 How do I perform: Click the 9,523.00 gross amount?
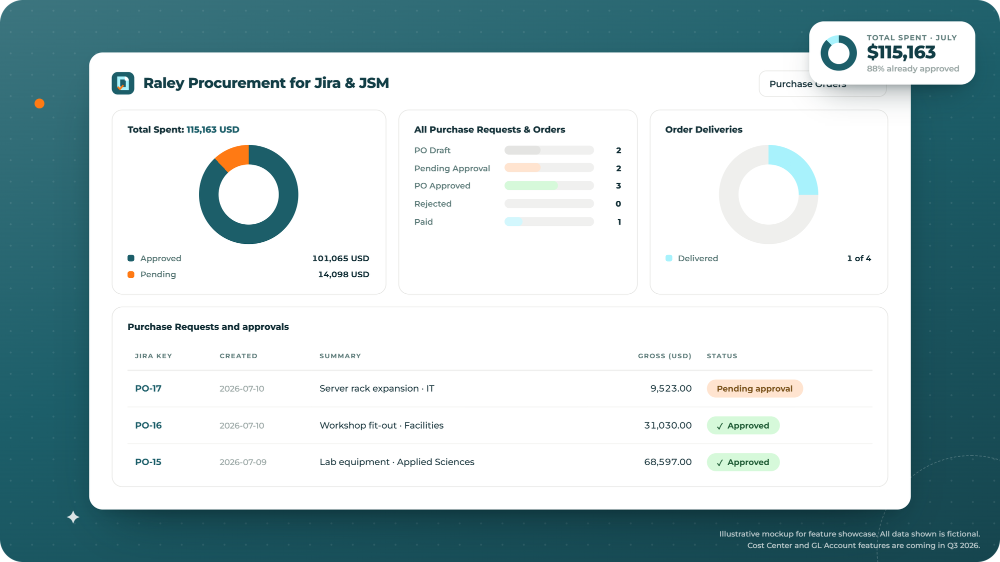tap(671, 389)
